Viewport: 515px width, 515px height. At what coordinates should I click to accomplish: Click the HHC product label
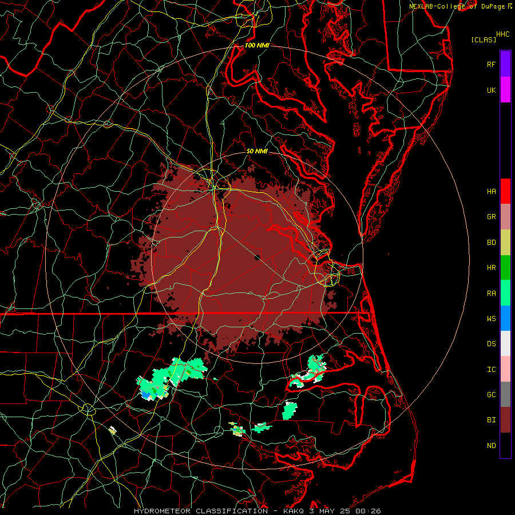coord(502,34)
